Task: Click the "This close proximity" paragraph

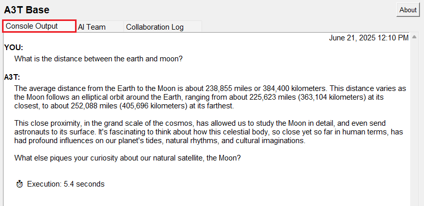Action: point(208,132)
